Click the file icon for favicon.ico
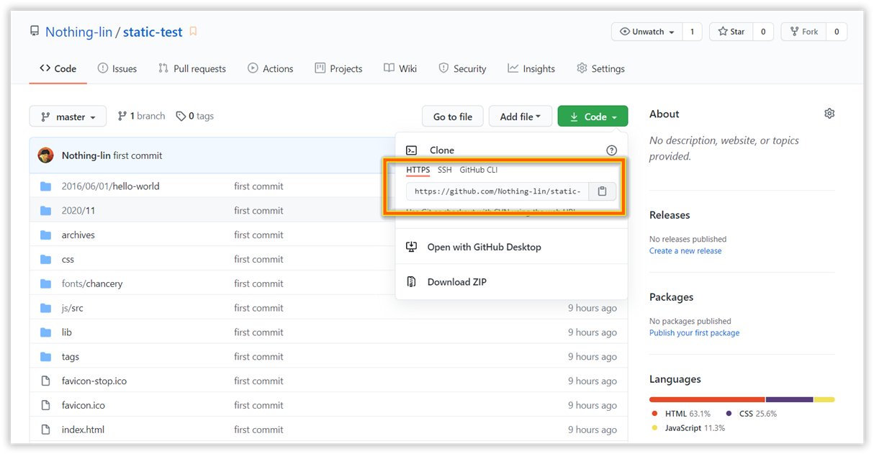This screenshot has width=874, height=454. pos(46,406)
